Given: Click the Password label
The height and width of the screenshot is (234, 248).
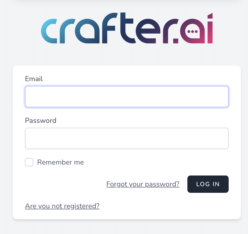Looking at the screenshot, I should [x=40, y=121].
